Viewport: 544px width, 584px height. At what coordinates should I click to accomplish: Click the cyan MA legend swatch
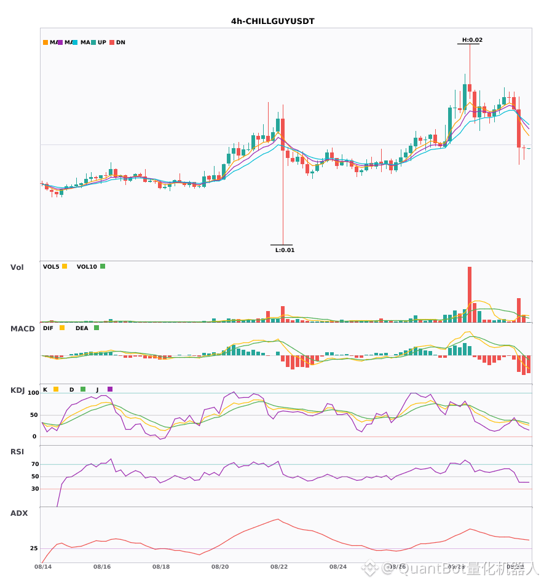click(75, 42)
